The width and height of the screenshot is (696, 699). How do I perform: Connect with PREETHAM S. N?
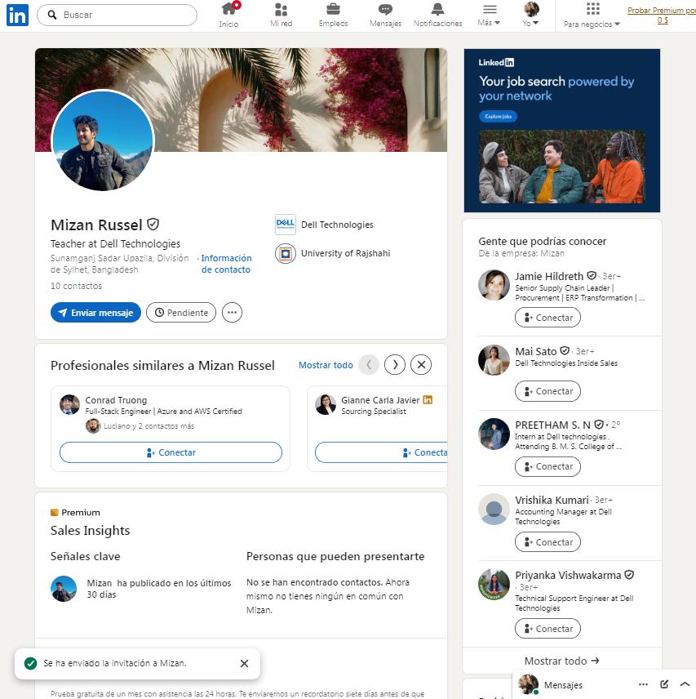click(547, 466)
